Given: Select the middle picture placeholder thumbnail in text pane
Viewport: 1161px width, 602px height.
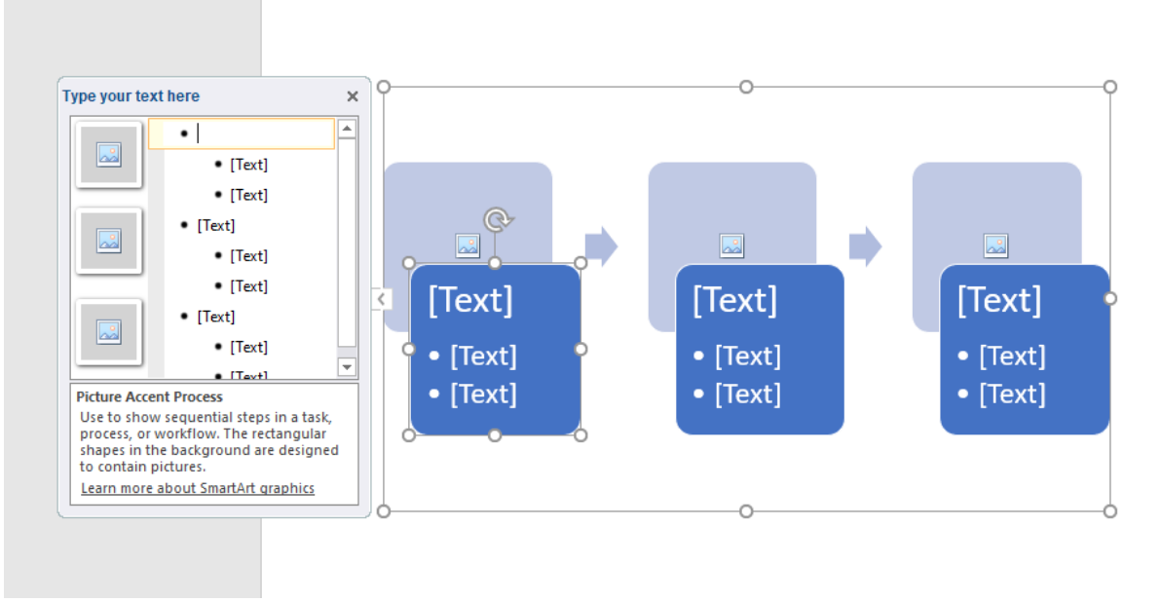Looking at the screenshot, I should point(109,241).
